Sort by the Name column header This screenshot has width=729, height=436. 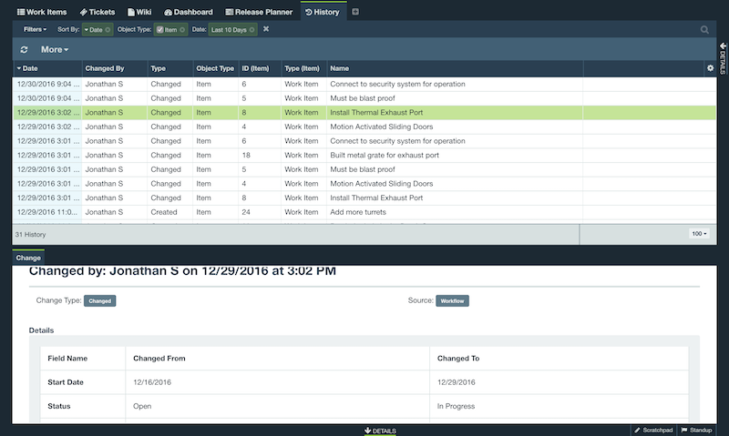coord(455,68)
